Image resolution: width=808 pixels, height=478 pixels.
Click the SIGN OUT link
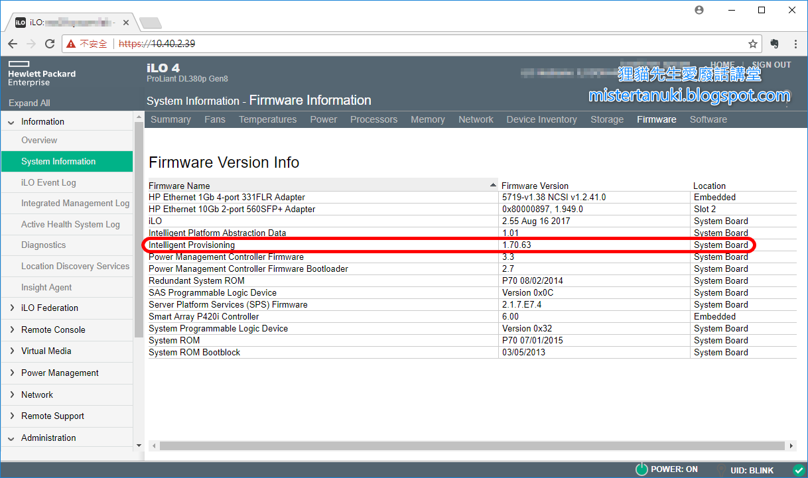[772, 65]
